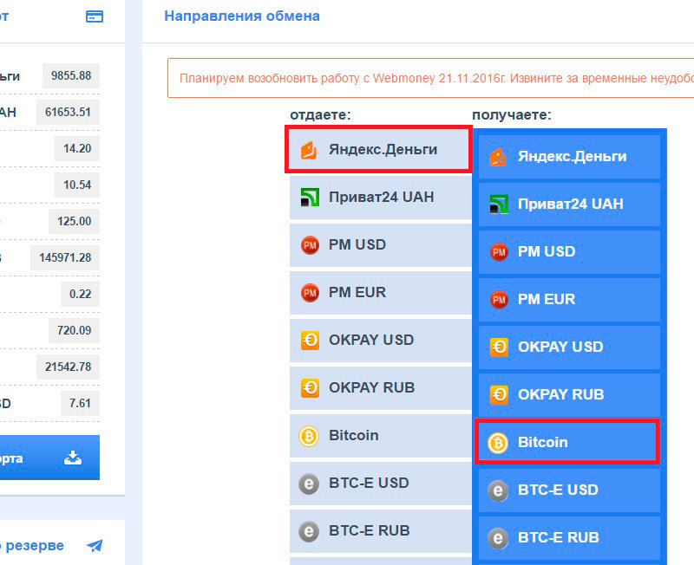Choose PM USD in the получаете list

click(570, 252)
